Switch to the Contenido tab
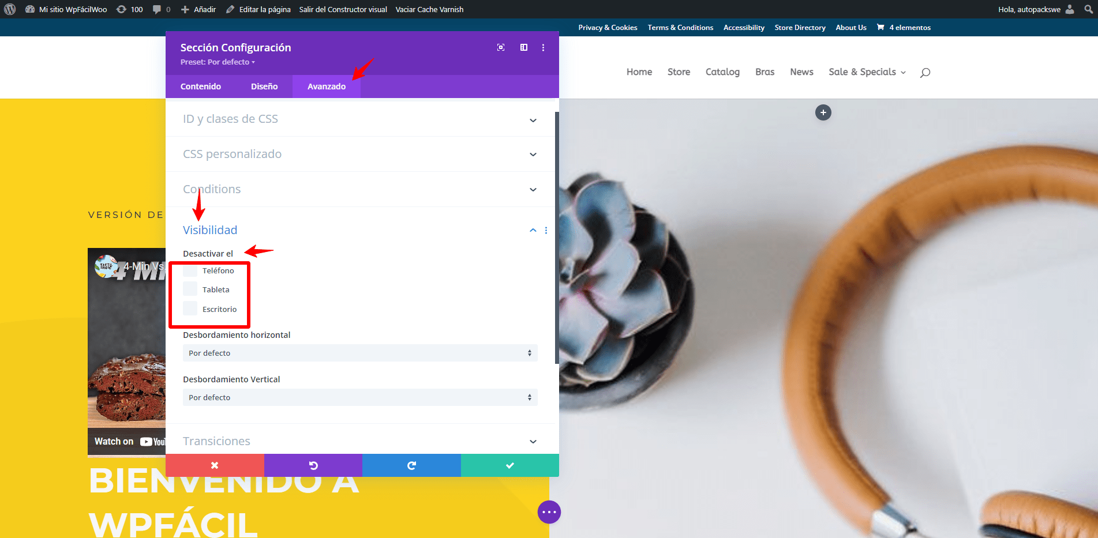1098x538 pixels. coord(201,86)
